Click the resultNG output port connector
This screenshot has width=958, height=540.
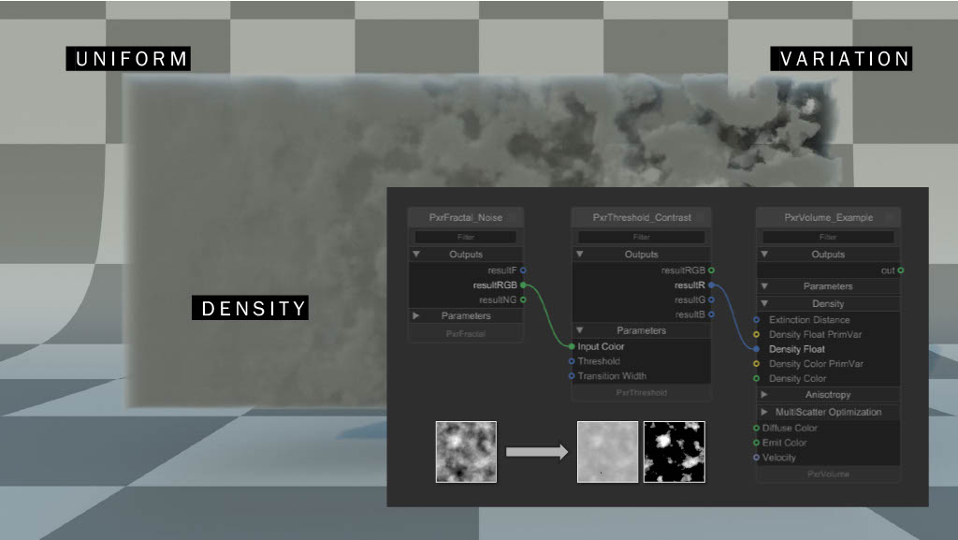point(523,300)
